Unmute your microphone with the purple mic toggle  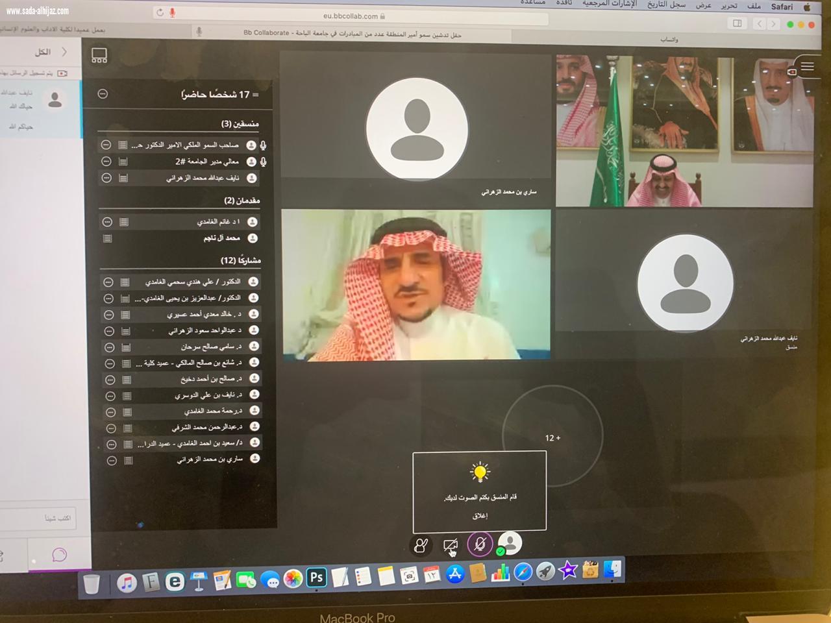click(479, 544)
